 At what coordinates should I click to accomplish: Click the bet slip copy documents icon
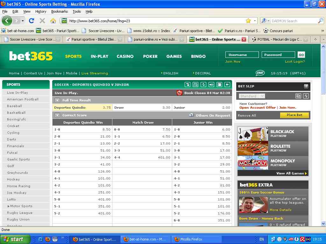298,96
